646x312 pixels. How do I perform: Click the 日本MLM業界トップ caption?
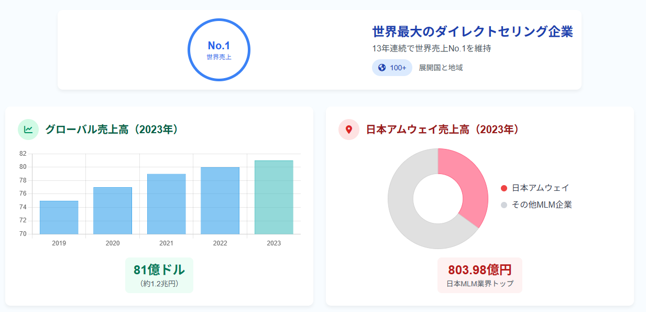[480, 284]
